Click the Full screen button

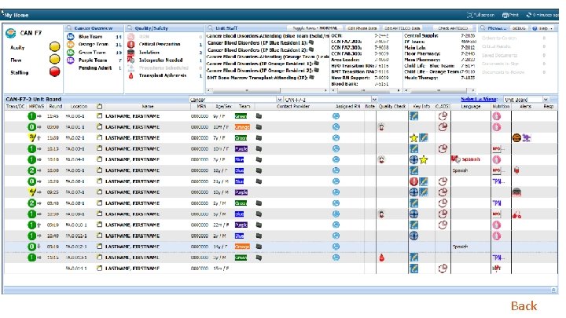click(480, 15)
